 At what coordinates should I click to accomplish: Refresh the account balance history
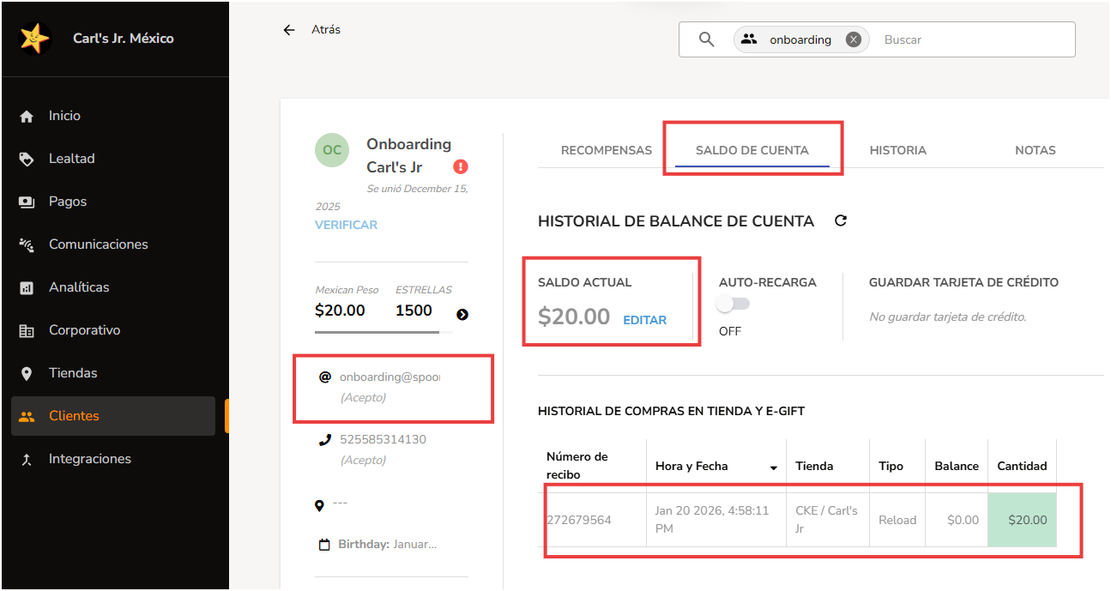pos(841,220)
